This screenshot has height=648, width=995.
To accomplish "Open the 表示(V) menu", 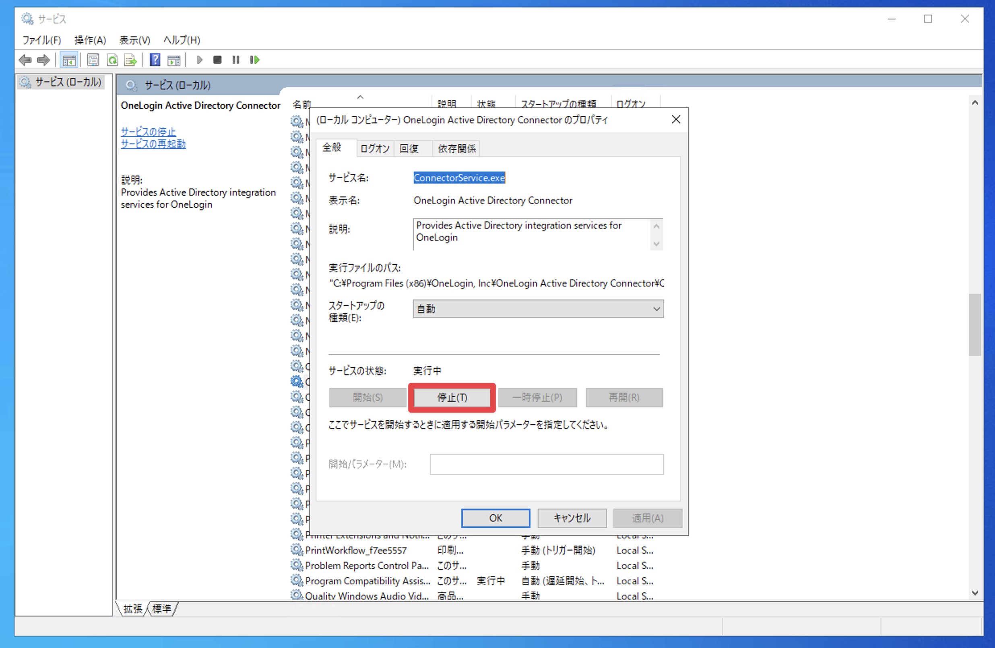I will coord(134,40).
